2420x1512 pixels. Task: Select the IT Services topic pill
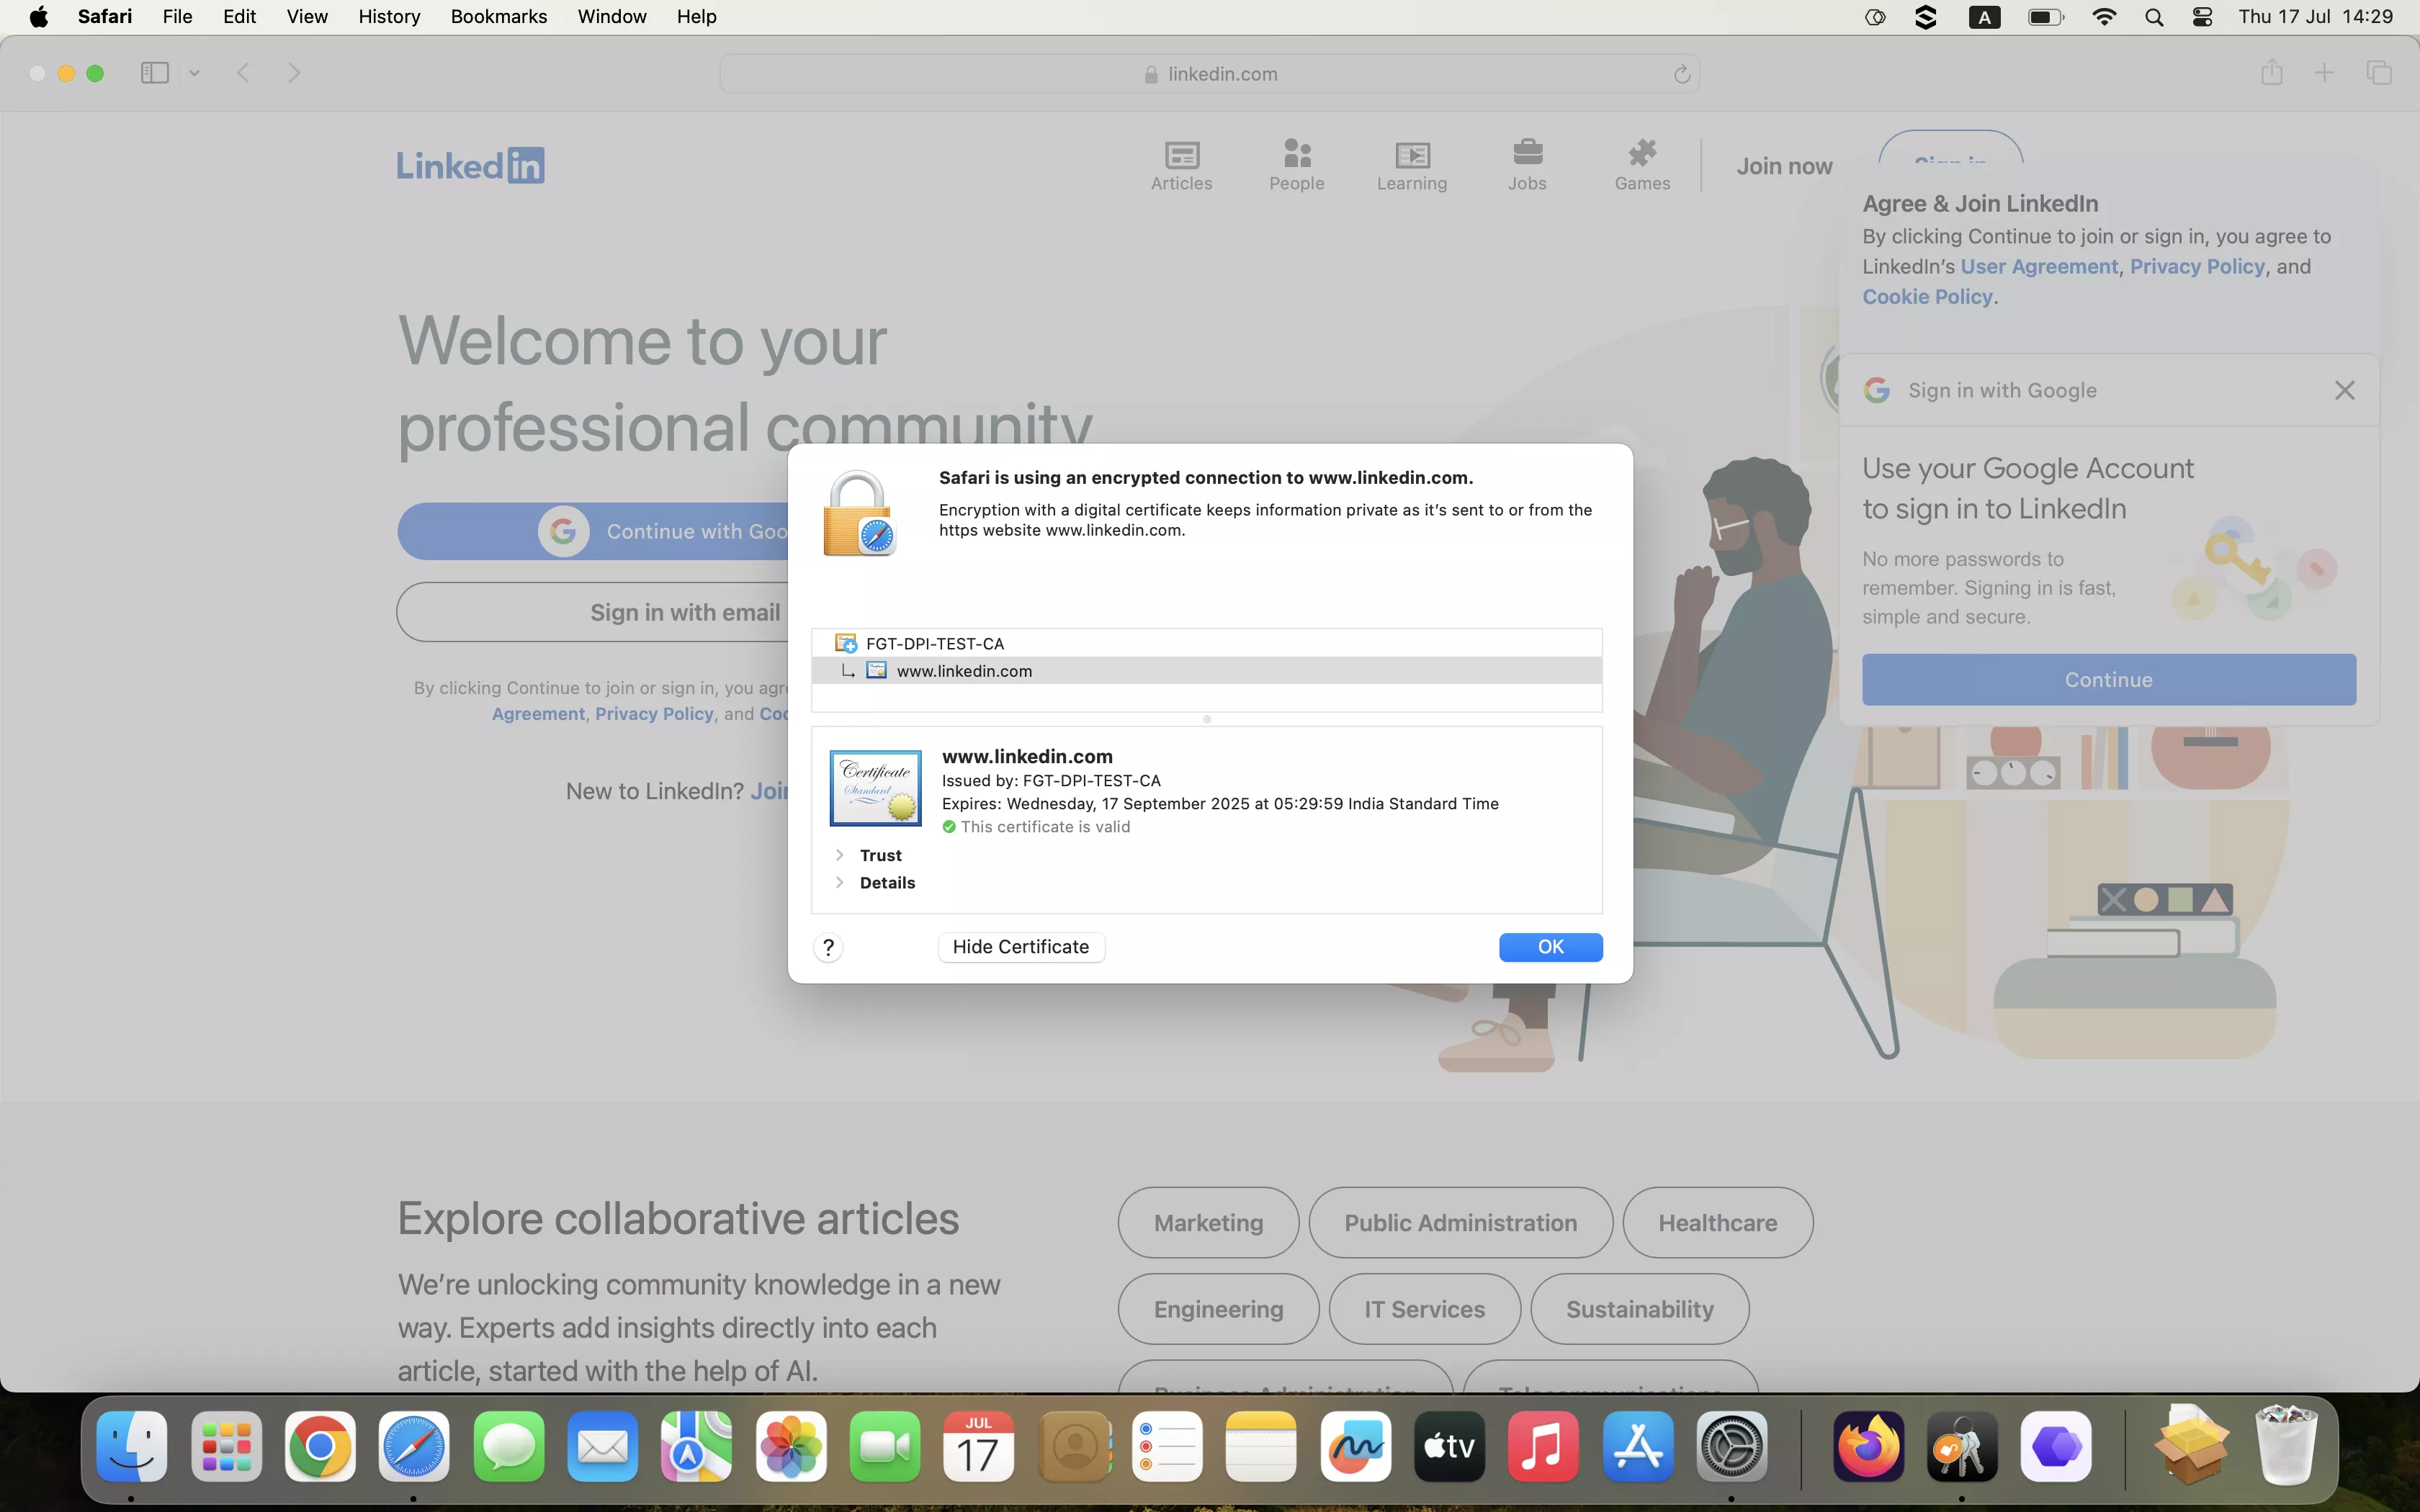(x=1424, y=1309)
